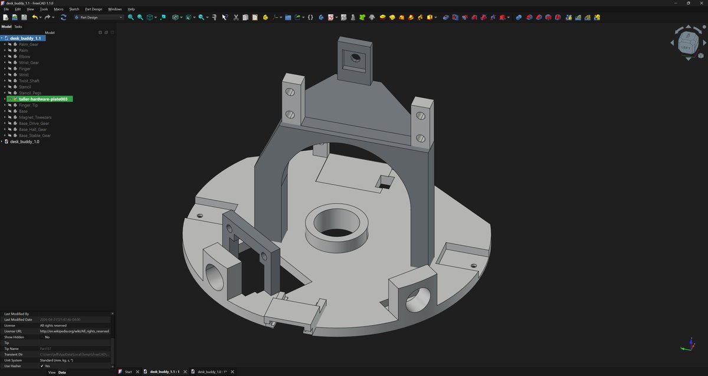This screenshot has width=708, height=376.
Task: Switch to the desk_buddy_1.0 : 1* document tab
Action: point(212,372)
